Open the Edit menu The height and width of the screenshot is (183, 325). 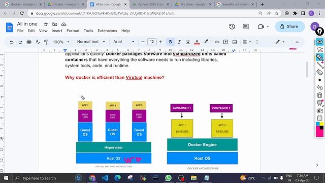pos(31,30)
